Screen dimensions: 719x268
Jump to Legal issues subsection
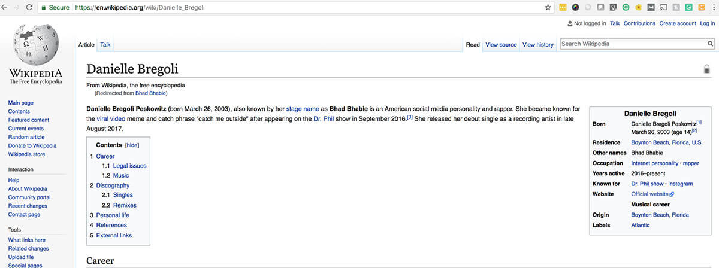129,166
